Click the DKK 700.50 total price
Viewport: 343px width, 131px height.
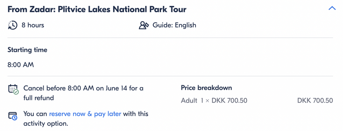tap(315, 101)
